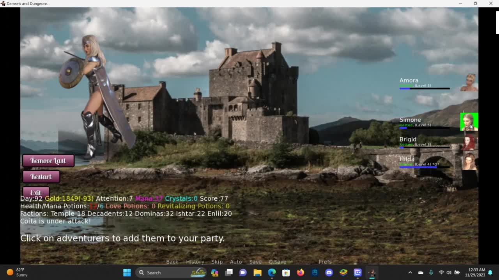Open the History menu item
Image resolution: width=499 pixels, height=280 pixels.
pos(195,262)
